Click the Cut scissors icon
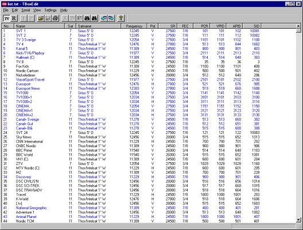 point(65,18)
